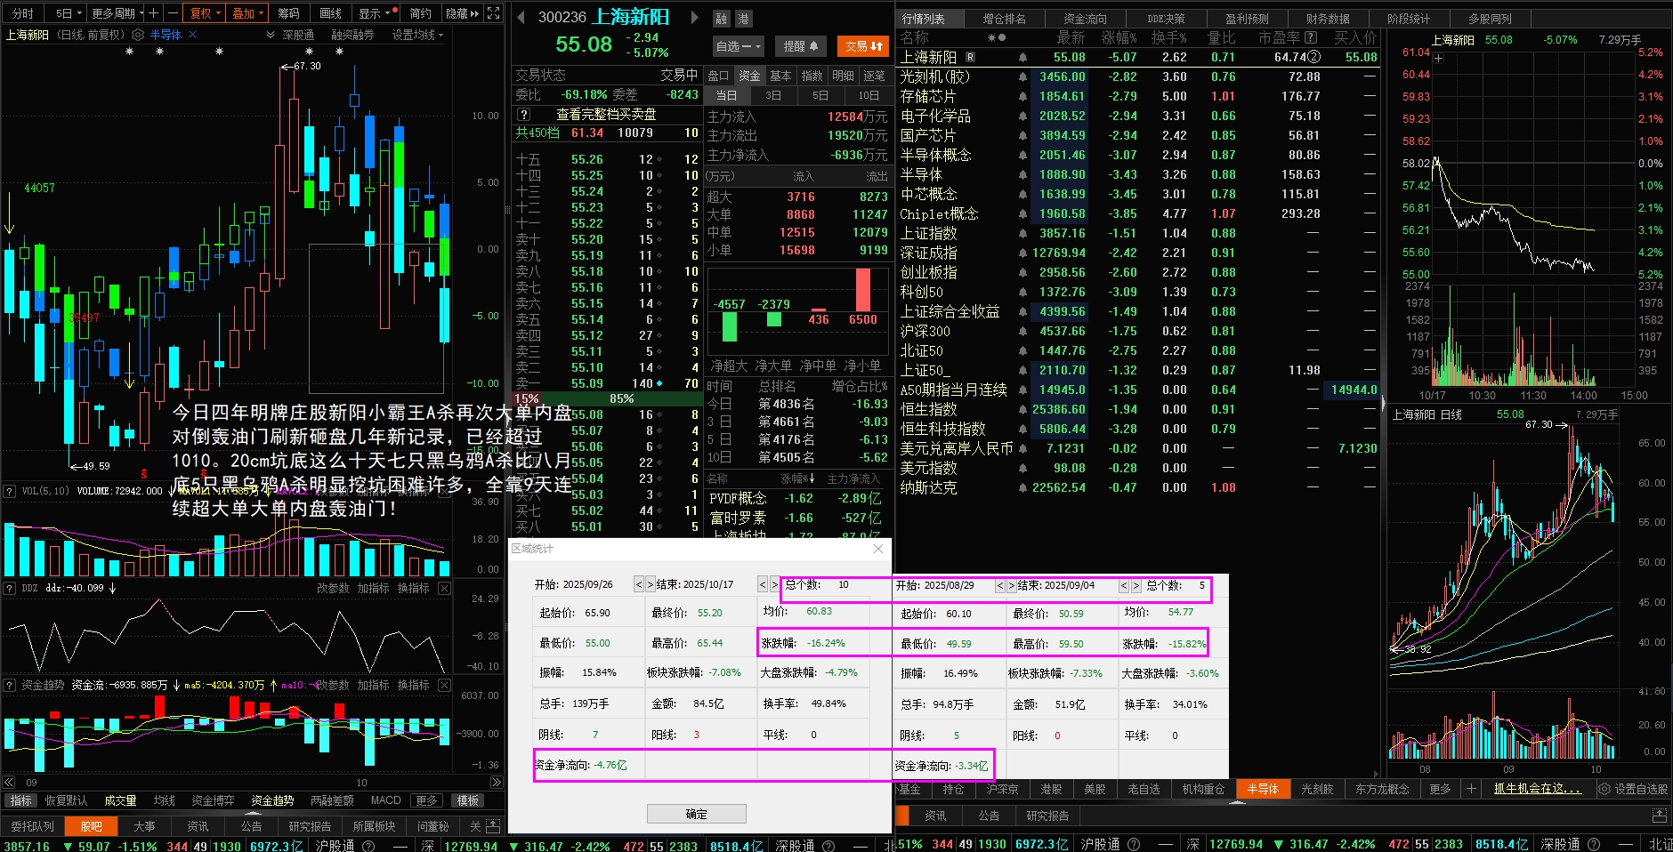Expand the double-chevron beside 深股通
The width and height of the screenshot is (1673, 852).
tap(271, 35)
